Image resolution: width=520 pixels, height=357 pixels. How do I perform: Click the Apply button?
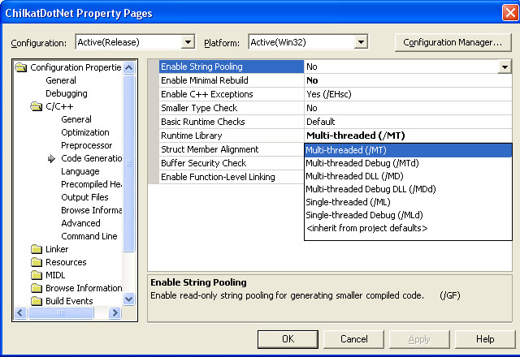coord(419,339)
